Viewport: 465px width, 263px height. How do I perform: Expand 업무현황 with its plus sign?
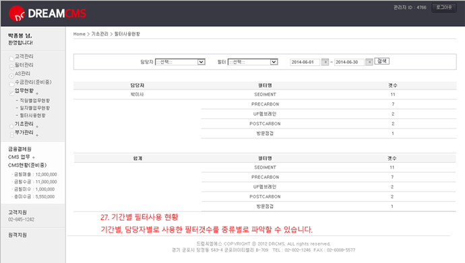37,93
